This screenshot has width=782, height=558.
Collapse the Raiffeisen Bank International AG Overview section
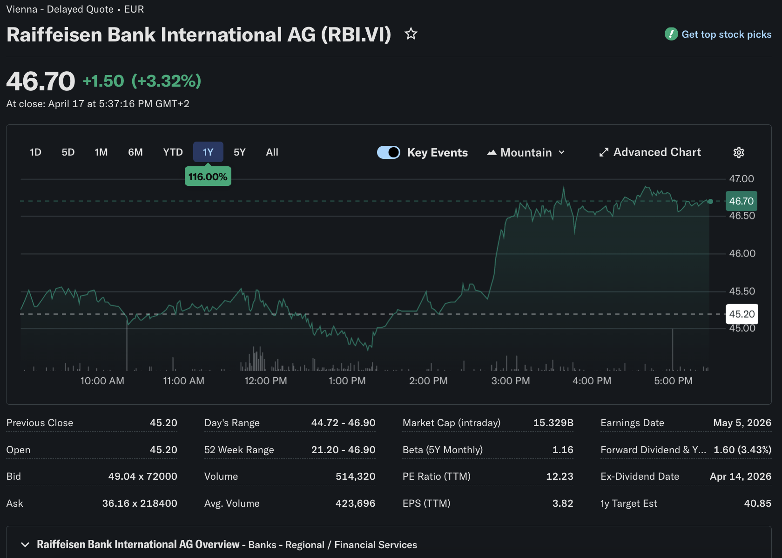click(25, 544)
